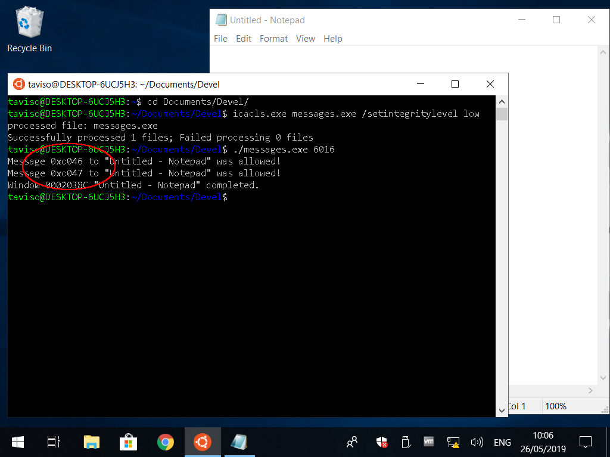This screenshot has height=457, width=610.
Task: Open the Notepad File menu
Action: coord(220,39)
